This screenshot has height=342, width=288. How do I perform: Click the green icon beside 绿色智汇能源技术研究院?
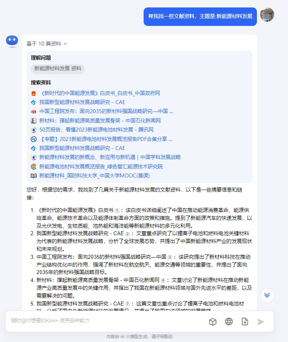(33, 166)
